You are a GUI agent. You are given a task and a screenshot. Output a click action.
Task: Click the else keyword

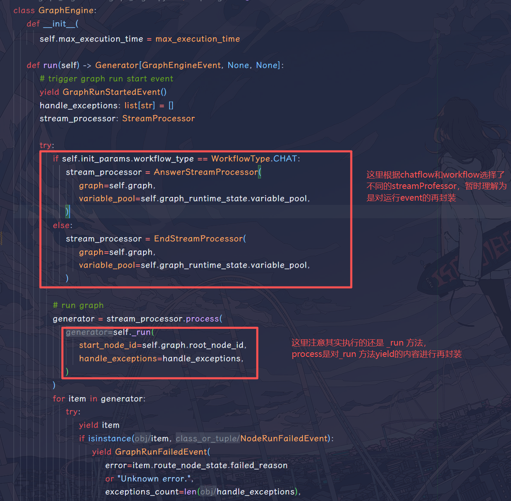point(62,225)
